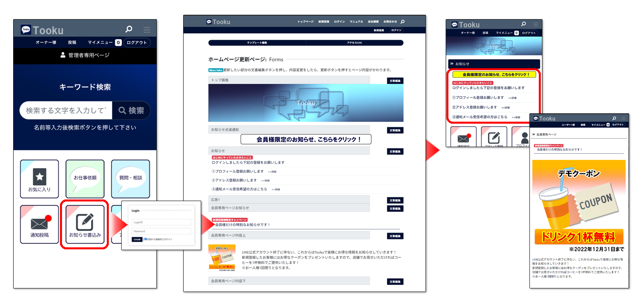Select トップページ in center page menu
Viewport: 640px width, 302px height.
(306, 22)
